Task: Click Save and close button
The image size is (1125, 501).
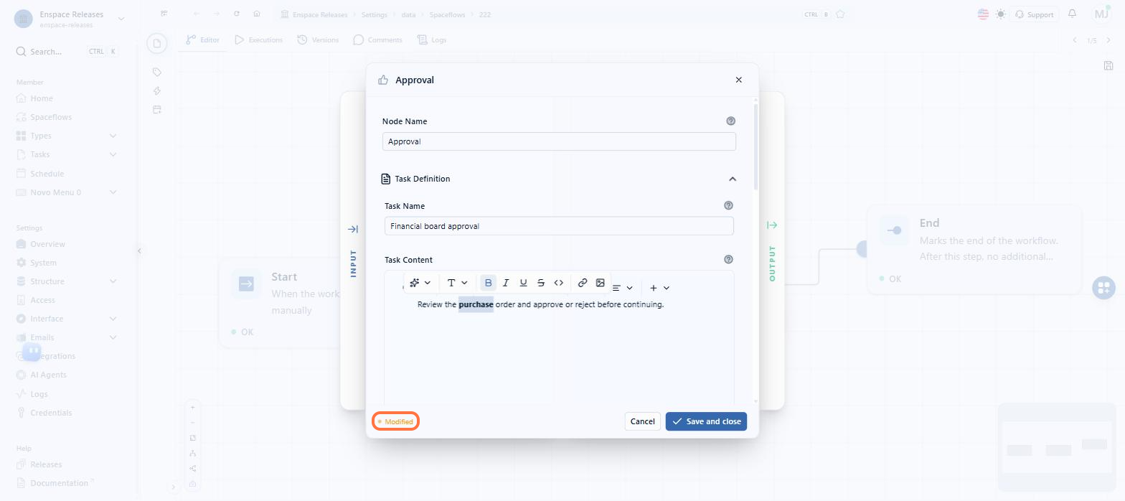Action: click(706, 421)
